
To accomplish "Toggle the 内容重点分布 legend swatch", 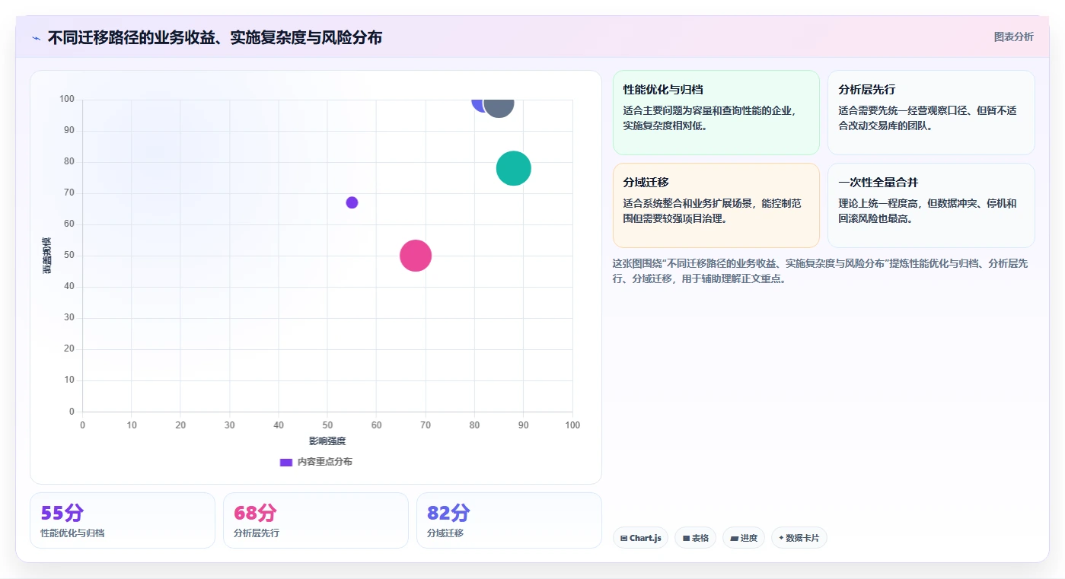I will (286, 462).
